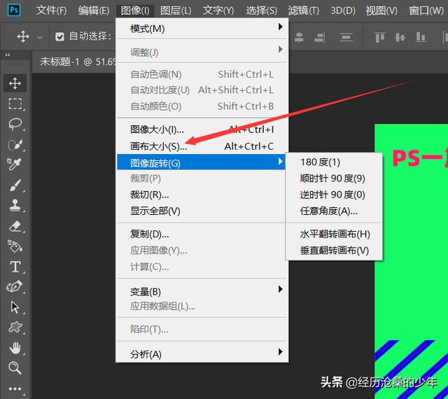
Task: Click the Photoshop Ps logo icon
Action: [x=14, y=10]
